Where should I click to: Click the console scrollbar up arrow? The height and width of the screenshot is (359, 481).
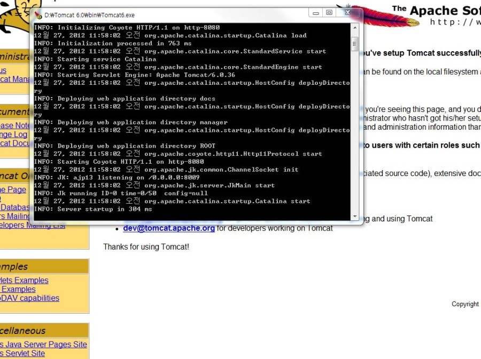pos(355,28)
